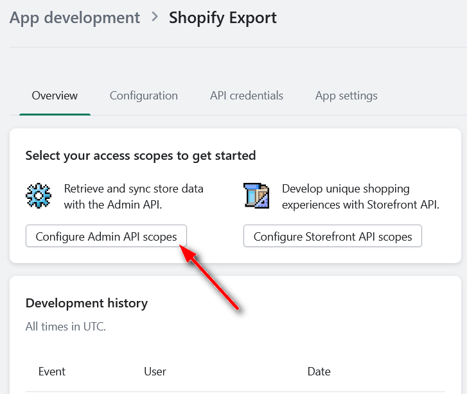Switch to the Configuration tab
The image size is (467, 394).
pyautogui.click(x=144, y=96)
